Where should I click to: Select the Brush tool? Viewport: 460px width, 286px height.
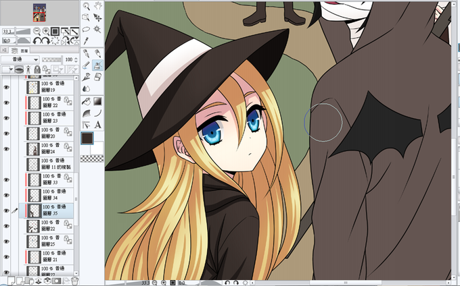click(87, 65)
